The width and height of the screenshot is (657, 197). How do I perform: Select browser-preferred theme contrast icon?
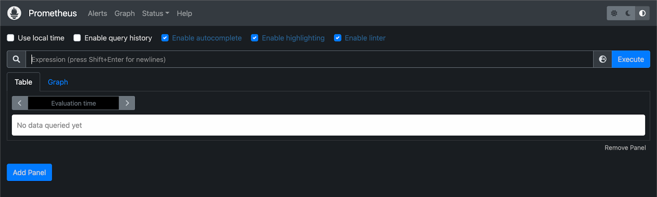(x=642, y=13)
